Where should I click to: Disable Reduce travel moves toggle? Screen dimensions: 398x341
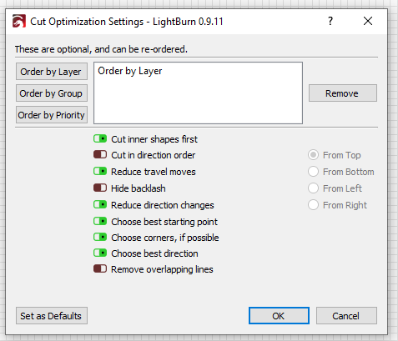coord(100,171)
